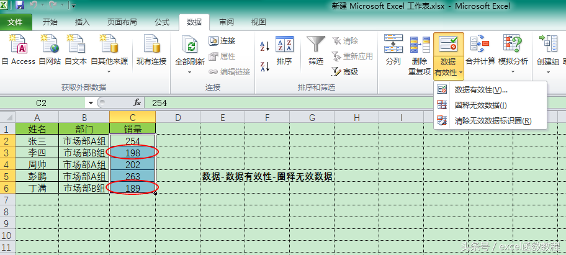566x255 pixels.
Task: Select row 7 header
Action: [x=7, y=199]
